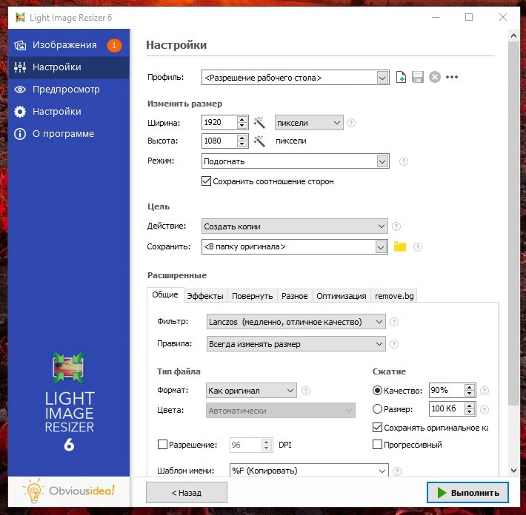Click help icon next to Сохранить folder
Image resolution: width=526 pixels, height=515 pixels.
coord(418,247)
